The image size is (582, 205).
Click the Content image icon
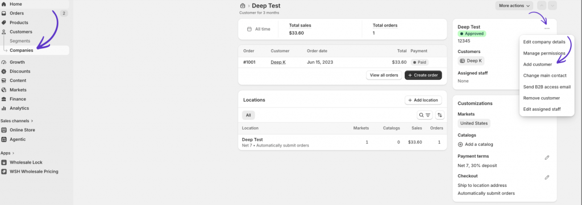tap(4, 81)
